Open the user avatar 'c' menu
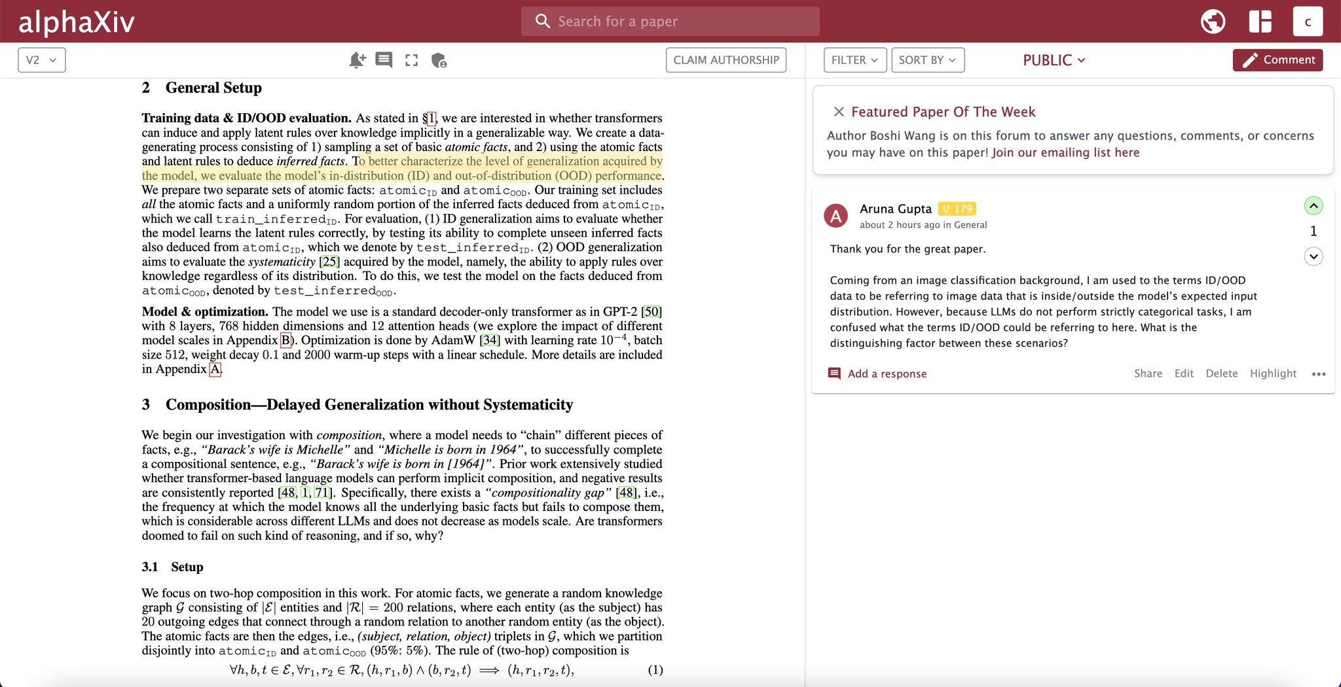Screen dimensions: 1341x687 click(x=1308, y=21)
